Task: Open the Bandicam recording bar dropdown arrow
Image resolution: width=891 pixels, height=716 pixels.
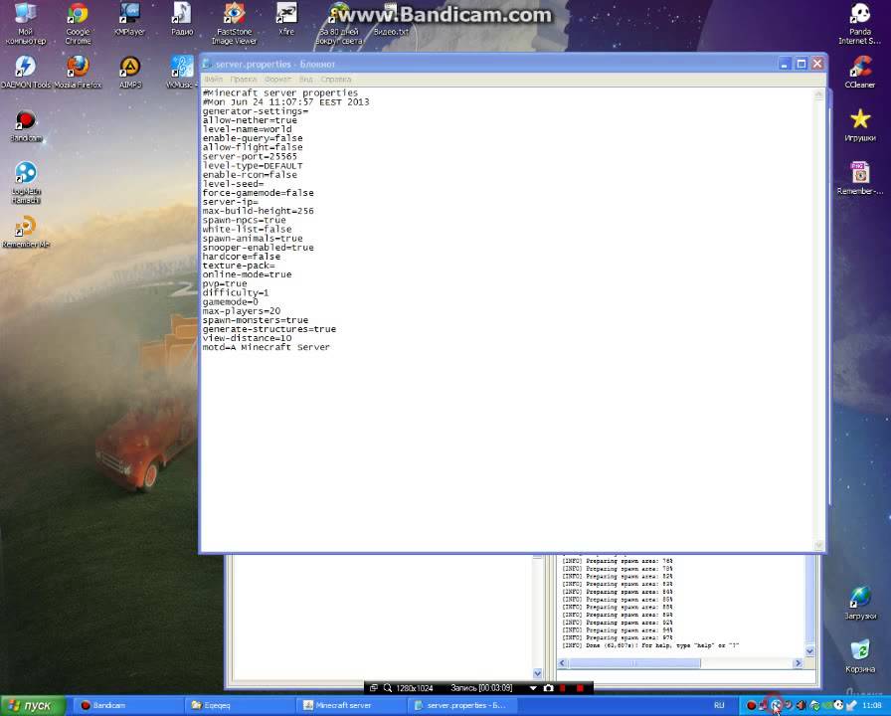Action: (x=533, y=688)
